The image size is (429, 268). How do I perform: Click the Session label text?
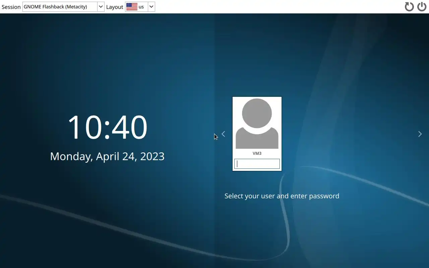(x=11, y=7)
